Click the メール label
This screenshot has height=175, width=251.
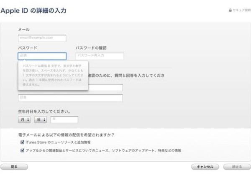[x=24, y=30]
